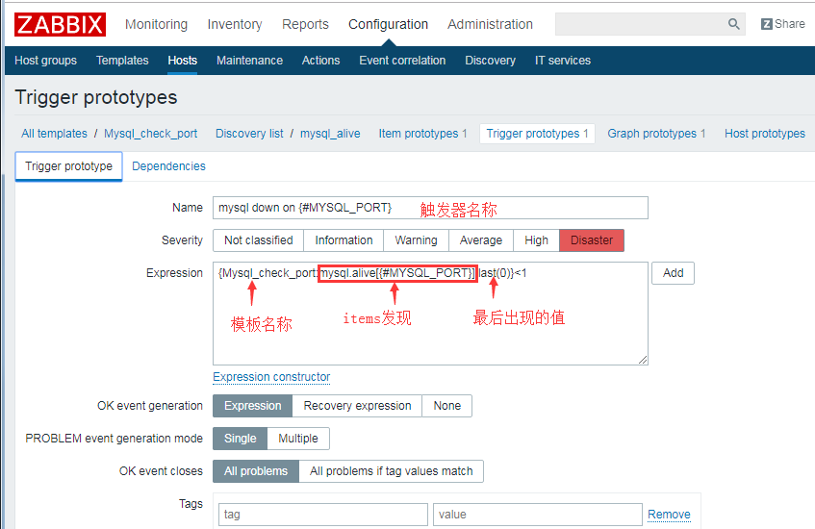The width and height of the screenshot is (815, 529).
Task: Click the ZABBIX logo
Action: pyautogui.click(x=60, y=24)
